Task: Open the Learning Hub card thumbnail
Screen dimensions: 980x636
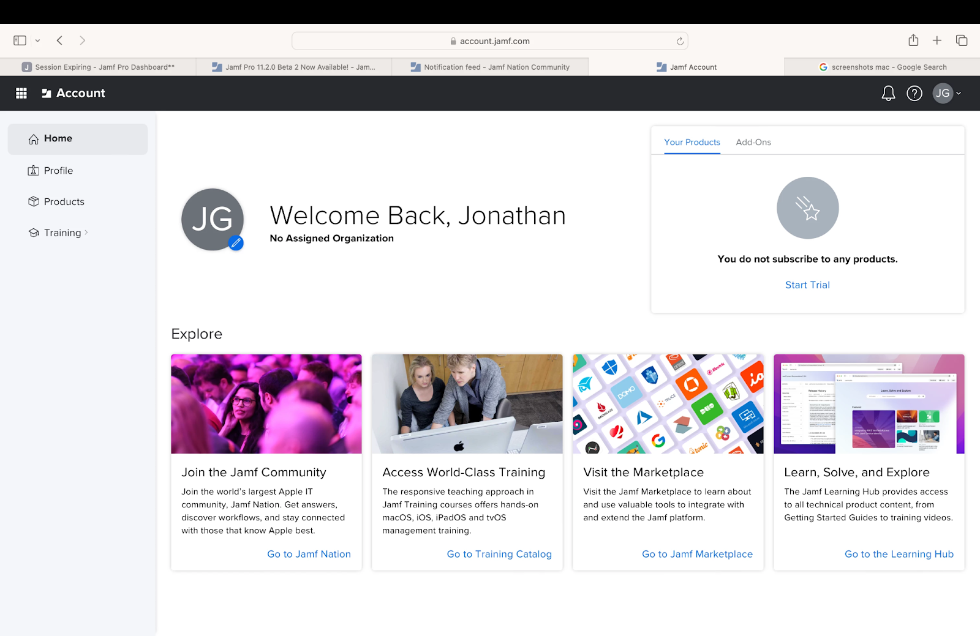Action: tap(869, 404)
